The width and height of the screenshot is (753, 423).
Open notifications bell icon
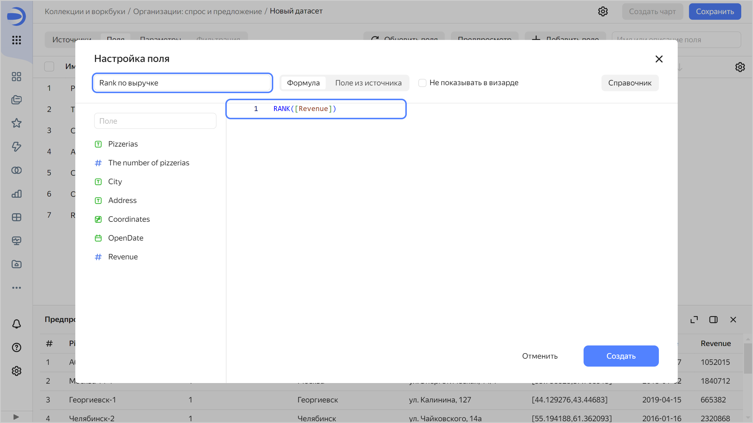coord(16,324)
